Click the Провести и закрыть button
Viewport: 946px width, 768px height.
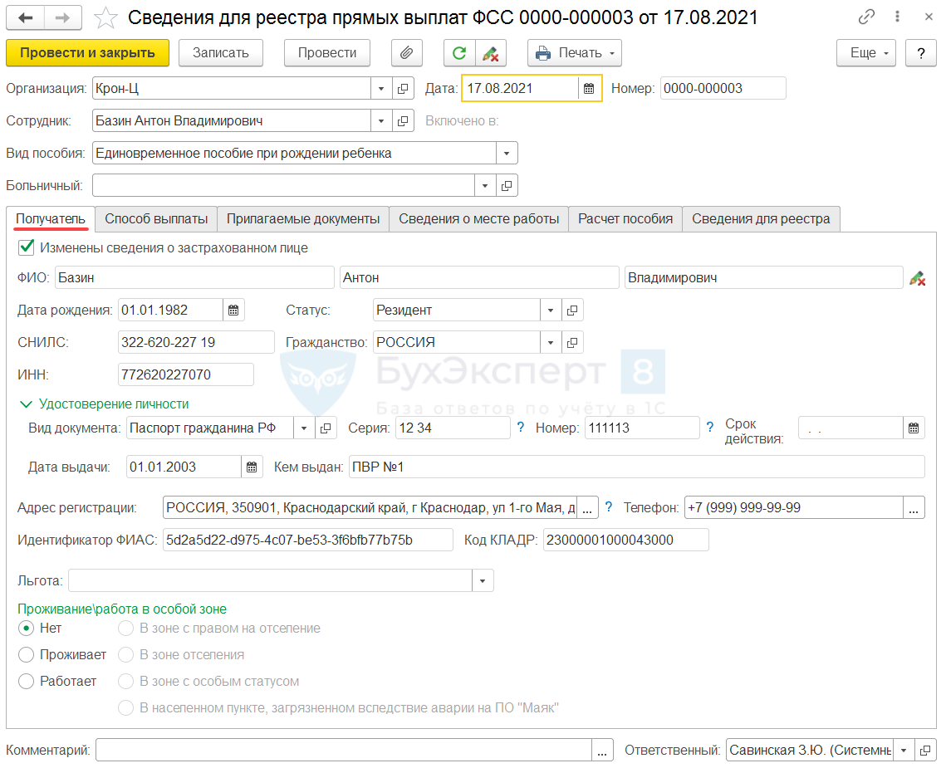(x=87, y=53)
